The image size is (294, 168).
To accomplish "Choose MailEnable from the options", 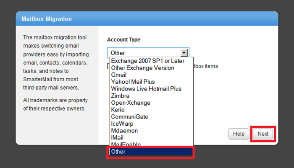I will [126, 144].
